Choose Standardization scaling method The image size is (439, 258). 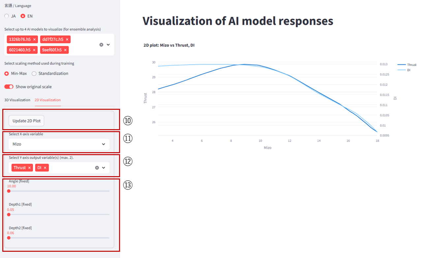click(34, 74)
